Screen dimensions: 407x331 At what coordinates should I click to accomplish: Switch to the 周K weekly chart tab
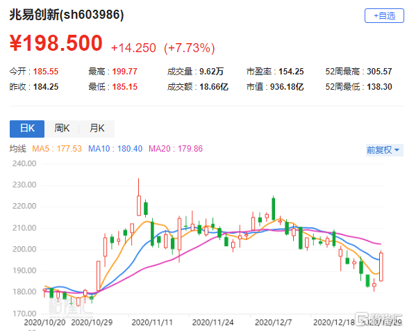coord(62,129)
